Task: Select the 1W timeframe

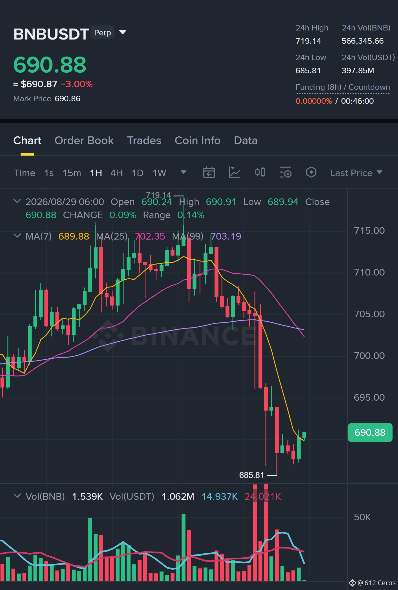Action: click(x=159, y=173)
